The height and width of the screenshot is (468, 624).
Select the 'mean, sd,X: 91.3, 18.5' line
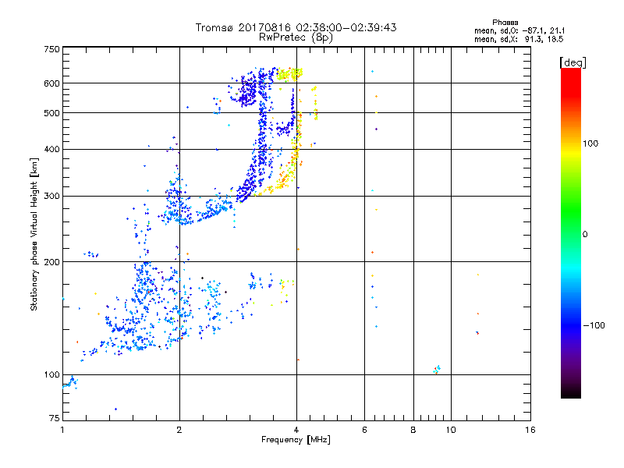tap(519, 39)
